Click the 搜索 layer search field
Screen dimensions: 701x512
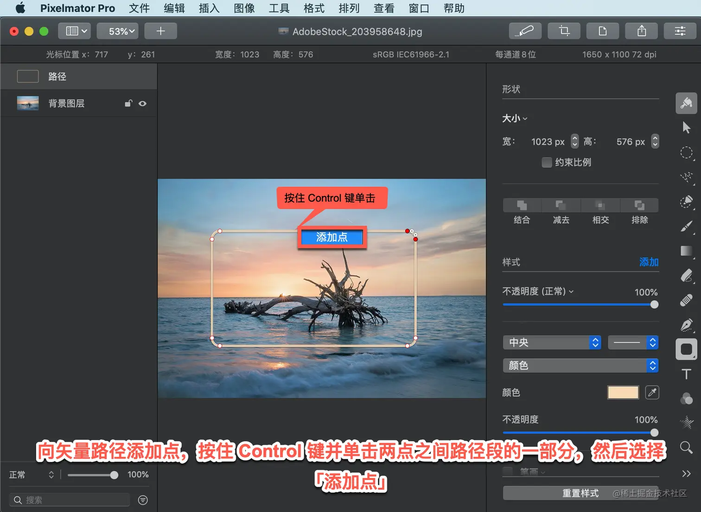tap(70, 500)
